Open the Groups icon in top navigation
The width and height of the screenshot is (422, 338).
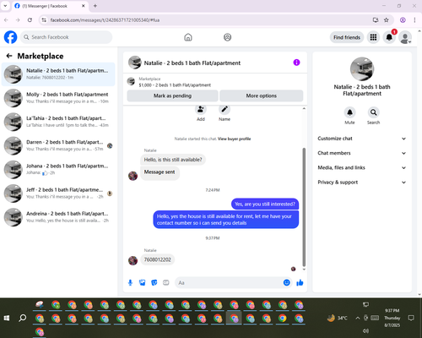point(227,37)
